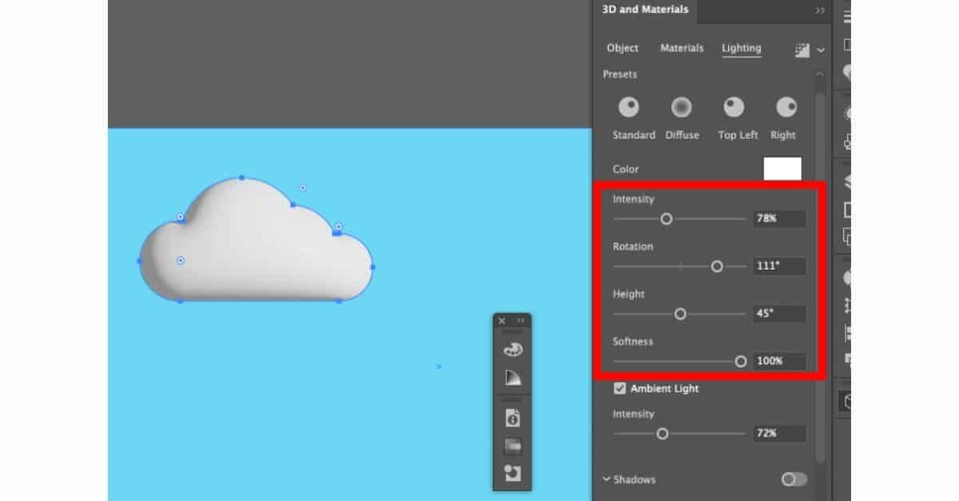Image resolution: width=959 pixels, height=501 pixels.
Task: Click the Asset Export icon in floating panel
Action: point(512,472)
